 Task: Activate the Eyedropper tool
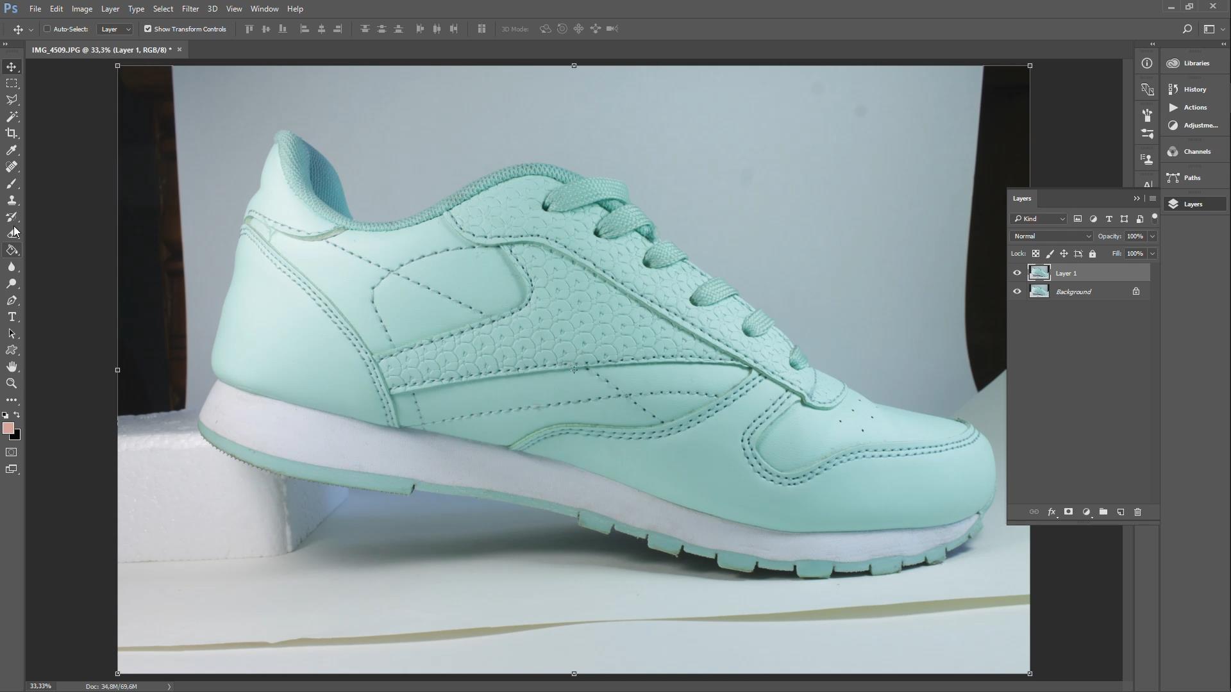point(12,150)
